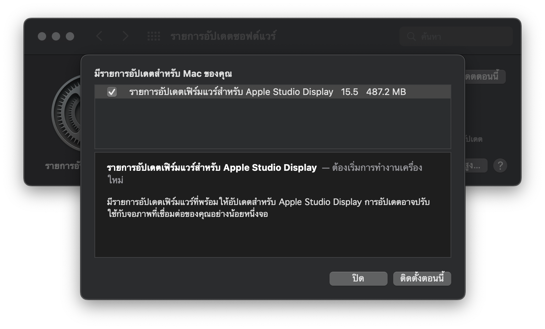Image resolution: width=545 pixels, height=329 pixels.
Task: Click the bold update title in description
Action: point(212,168)
